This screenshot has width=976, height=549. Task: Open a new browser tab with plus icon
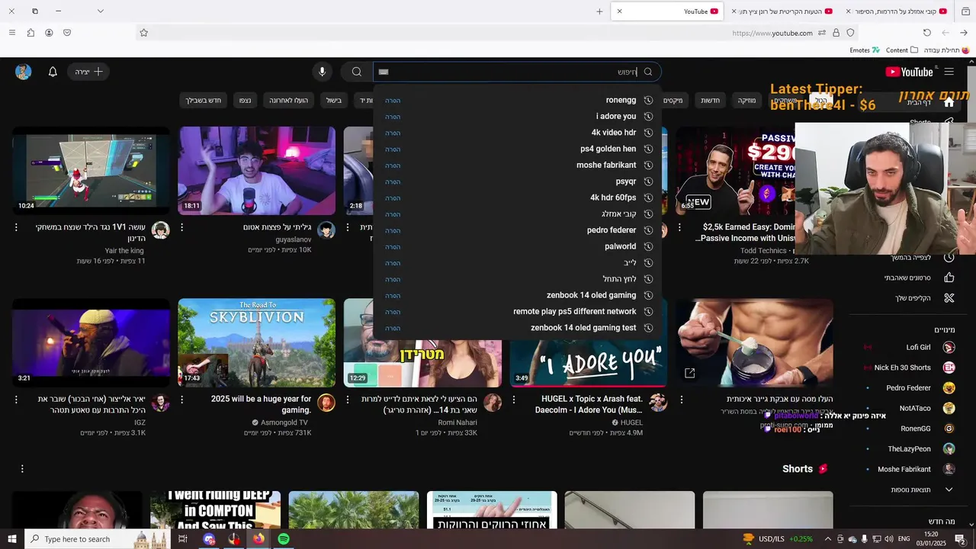[x=599, y=11]
